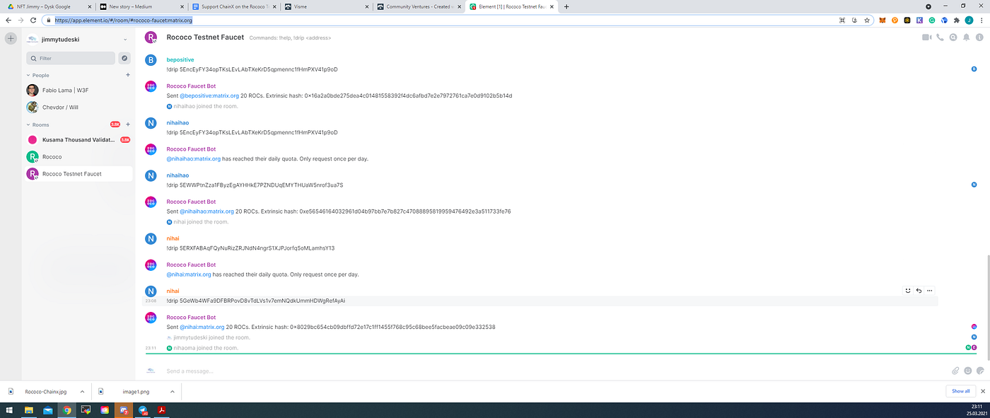This screenshot has width=990, height=418.
Task: Start a video call in the room header
Action: click(926, 37)
